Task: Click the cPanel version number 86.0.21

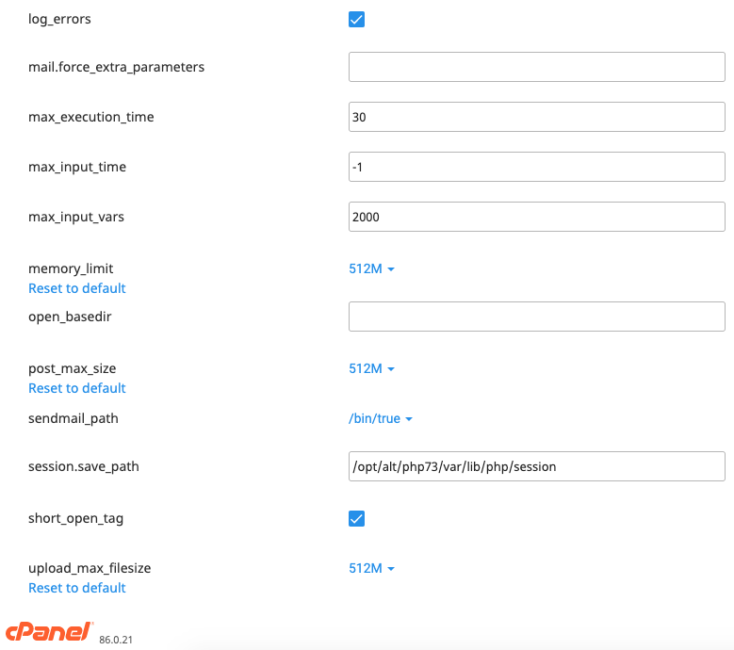Action: click(x=116, y=640)
